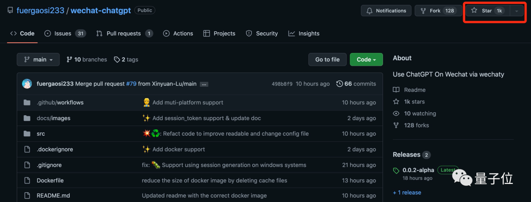The height and width of the screenshot is (202, 531).
Task: Star the repository with the Star button
Action: coord(488,10)
